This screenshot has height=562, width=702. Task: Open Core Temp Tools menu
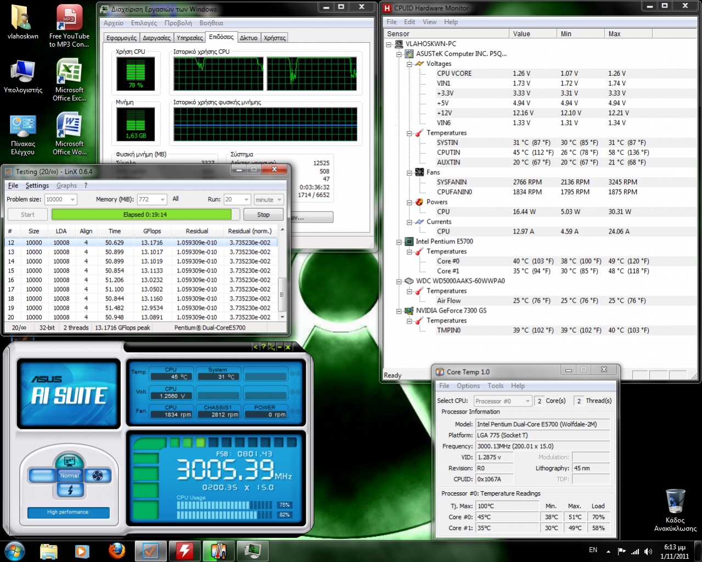coord(495,386)
